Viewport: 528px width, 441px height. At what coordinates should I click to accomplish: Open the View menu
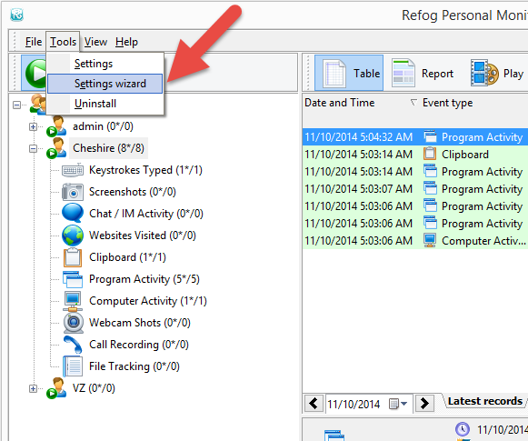95,42
